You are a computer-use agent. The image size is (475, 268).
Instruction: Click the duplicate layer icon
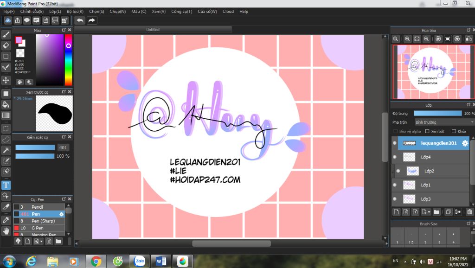449,212
